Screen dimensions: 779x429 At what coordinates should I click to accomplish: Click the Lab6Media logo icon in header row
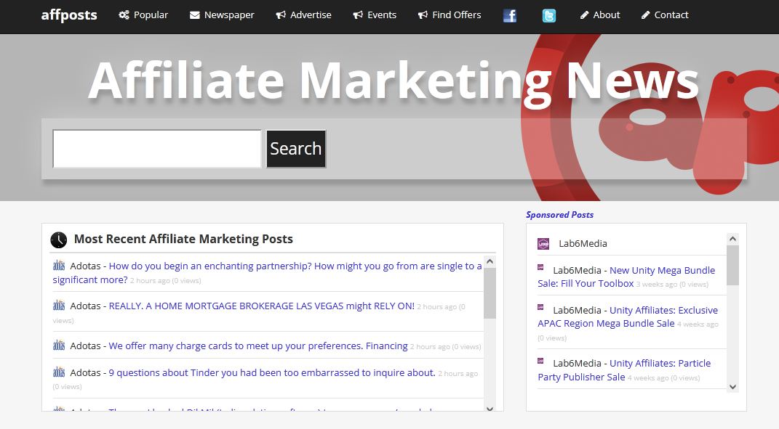click(x=543, y=243)
